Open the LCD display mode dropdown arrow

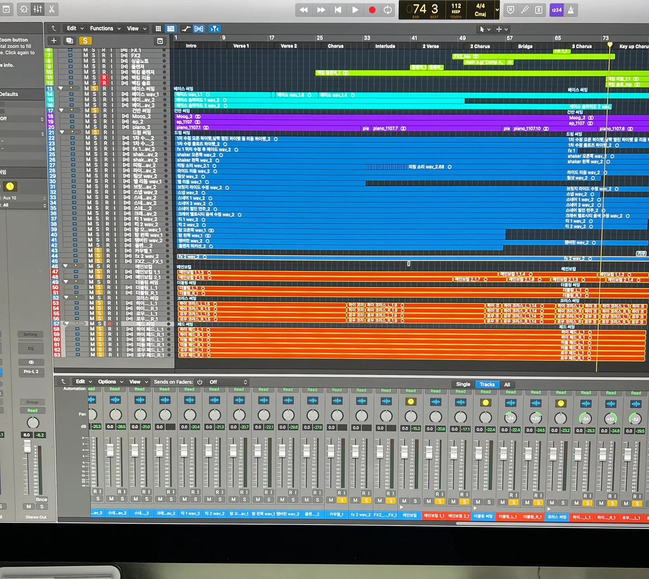[497, 10]
